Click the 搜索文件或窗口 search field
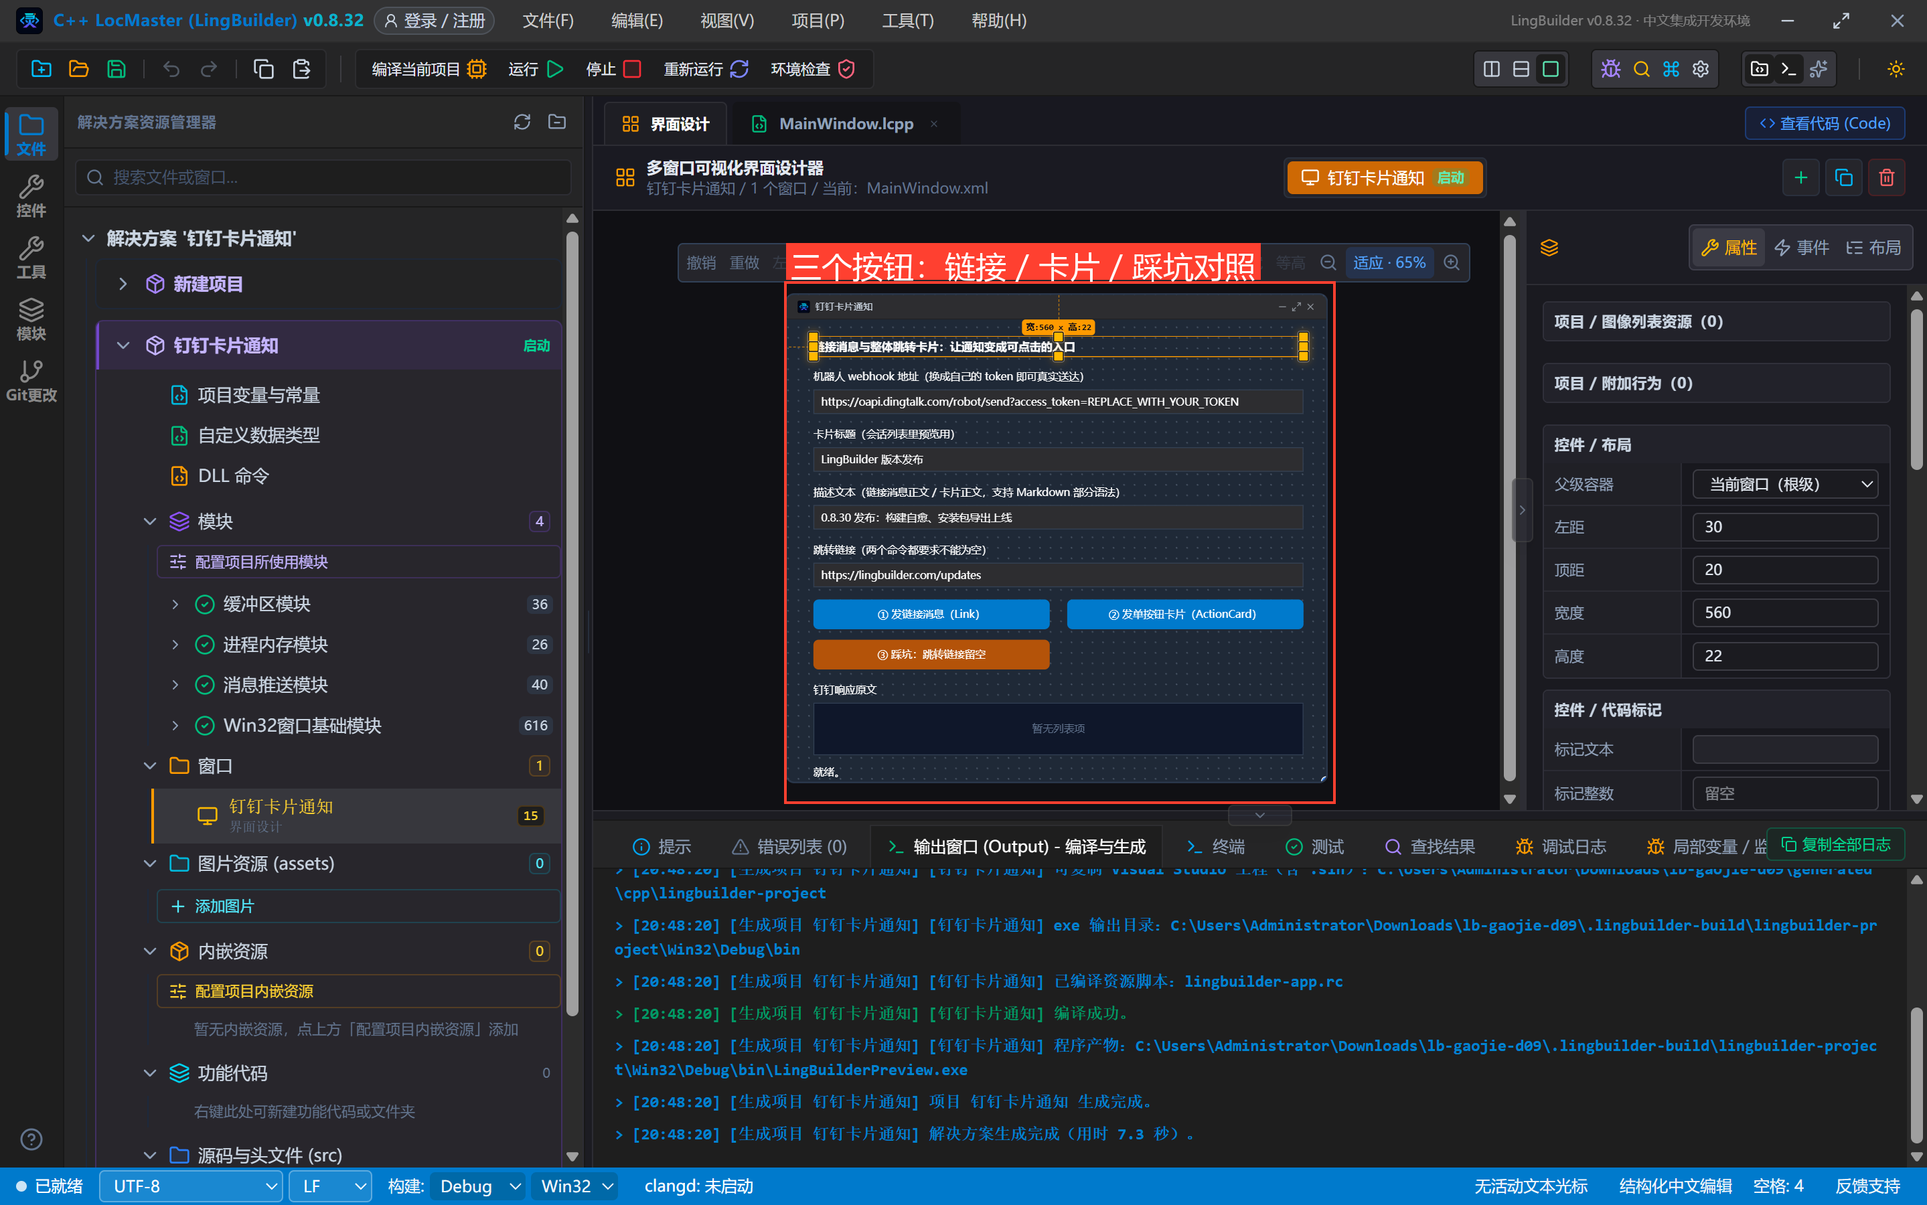 click(x=323, y=177)
